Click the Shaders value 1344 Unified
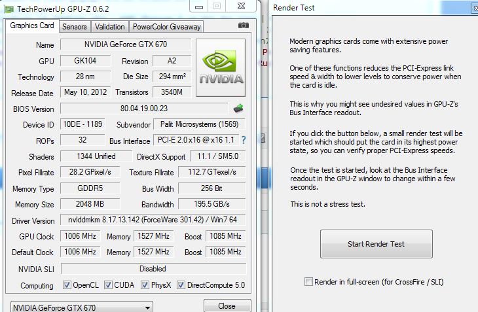Image resolution: width=478 pixels, height=312 pixels. (96, 156)
